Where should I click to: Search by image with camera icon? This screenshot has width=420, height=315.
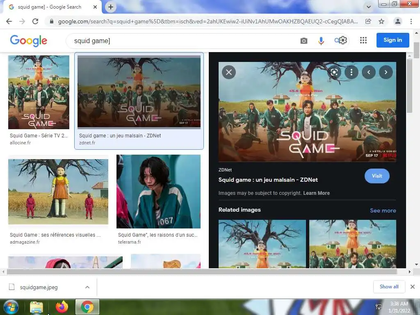[x=304, y=41]
